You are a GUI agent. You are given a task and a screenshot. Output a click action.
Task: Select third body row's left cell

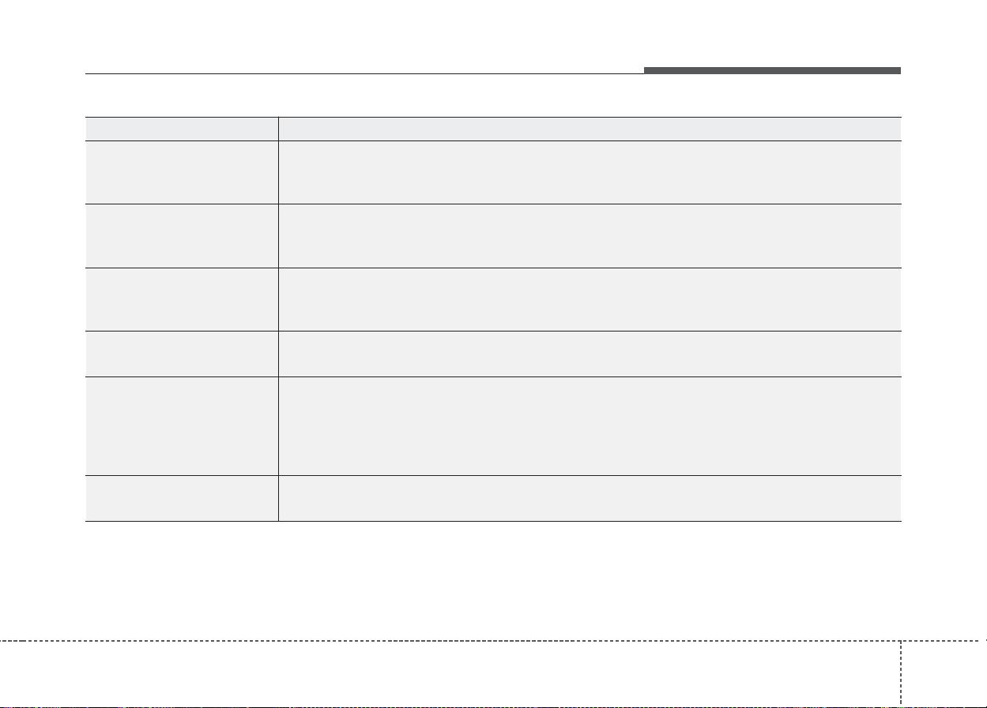182,298
